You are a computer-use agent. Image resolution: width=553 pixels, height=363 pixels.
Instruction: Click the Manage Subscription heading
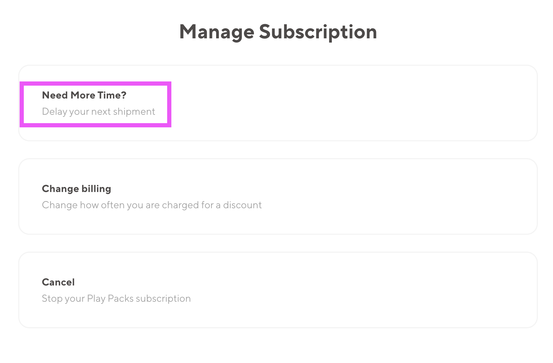point(278,32)
